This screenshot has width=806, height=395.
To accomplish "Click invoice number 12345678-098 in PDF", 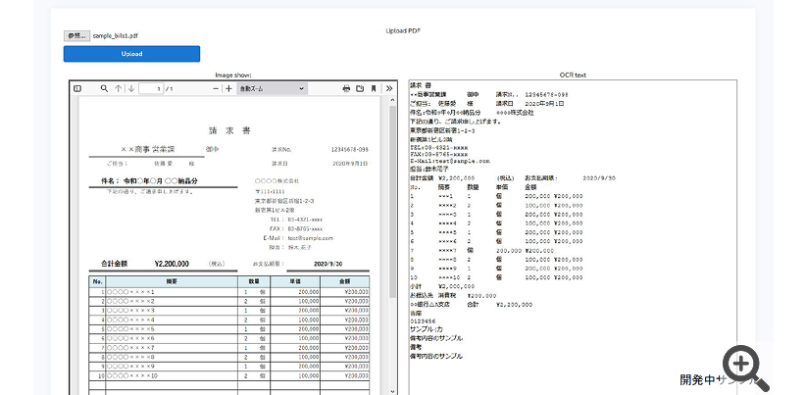I will point(349,150).
